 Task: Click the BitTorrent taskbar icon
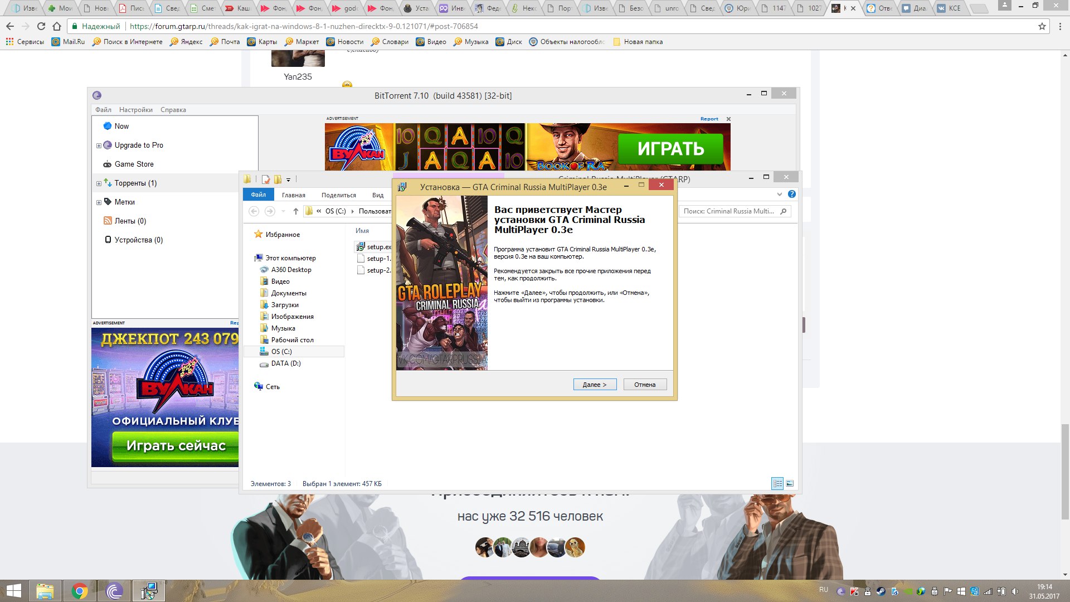pyautogui.click(x=114, y=591)
